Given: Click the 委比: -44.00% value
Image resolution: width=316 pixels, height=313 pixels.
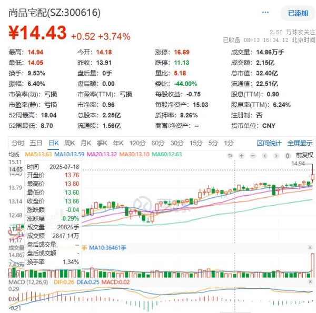Looking at the screenshot, I should coord(185,84).
